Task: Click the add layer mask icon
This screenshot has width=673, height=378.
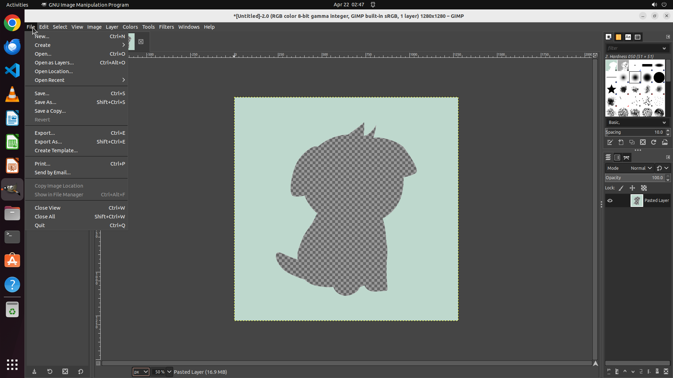Action: (x=657, y=372)
